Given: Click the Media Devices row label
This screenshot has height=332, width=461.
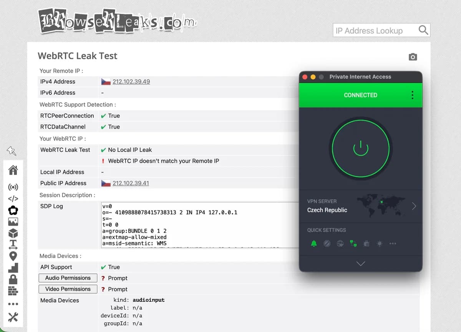Looking at the screenshot, I should click(x=60, y=300).
